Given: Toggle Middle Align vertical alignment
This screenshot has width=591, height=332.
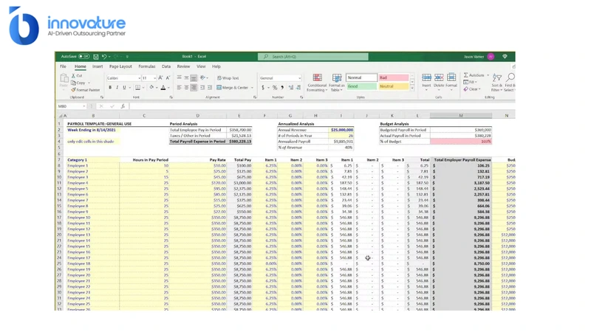Looking at the screenshot, I should point(187,78).
